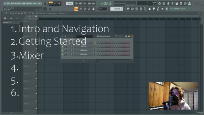Toggle loop recording icon

[93, 4]
